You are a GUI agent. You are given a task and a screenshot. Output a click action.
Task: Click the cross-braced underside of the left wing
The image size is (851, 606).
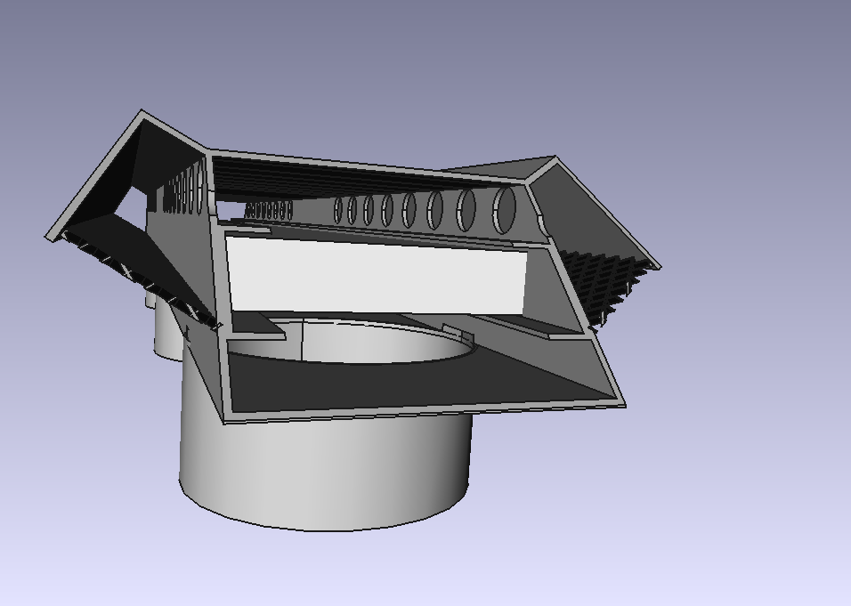click(134, 271)
